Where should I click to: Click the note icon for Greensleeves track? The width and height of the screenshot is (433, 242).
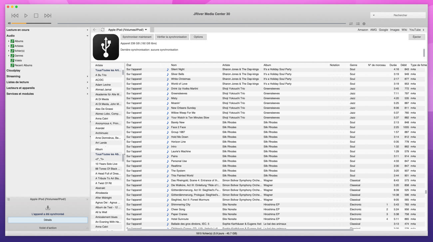coord(168,93)
